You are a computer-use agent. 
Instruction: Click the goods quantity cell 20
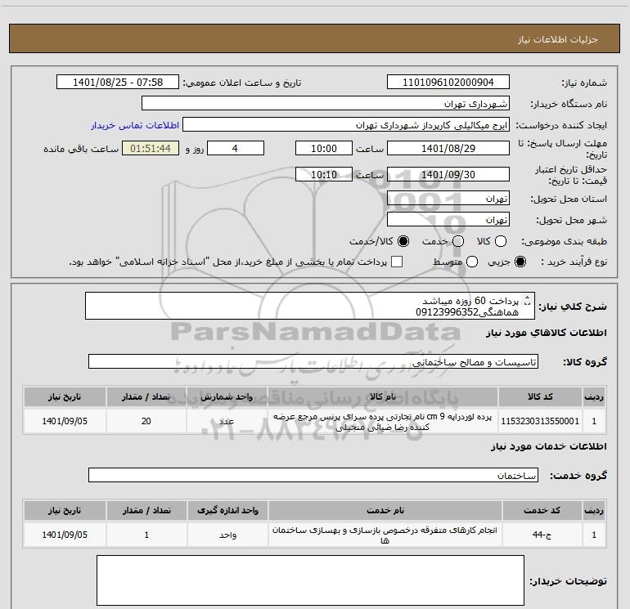146,421
